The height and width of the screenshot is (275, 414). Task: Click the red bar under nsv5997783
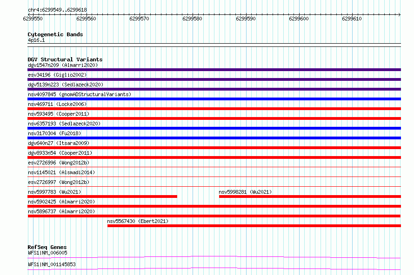click(x=102, y=196)
